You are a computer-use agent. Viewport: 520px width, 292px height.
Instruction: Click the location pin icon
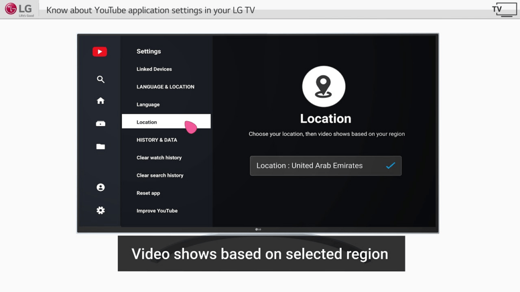pyautogui.click(x=323, y=86)
